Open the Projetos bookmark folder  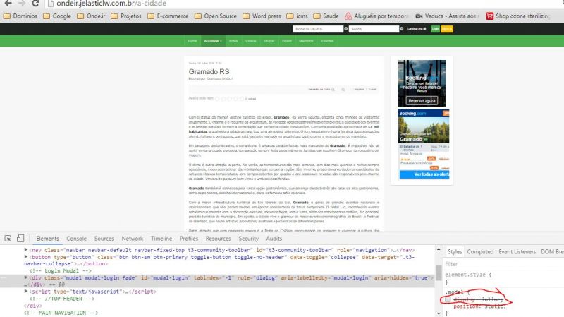tap(126, 16)
